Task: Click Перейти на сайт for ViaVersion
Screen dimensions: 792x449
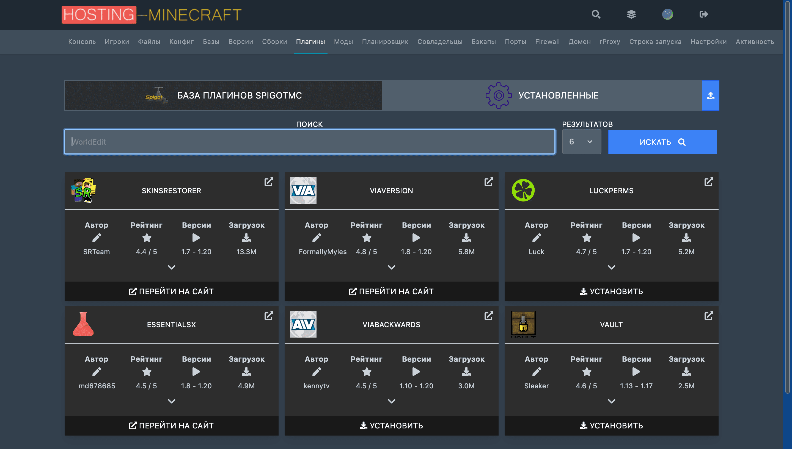Action: tap(391, 291)
